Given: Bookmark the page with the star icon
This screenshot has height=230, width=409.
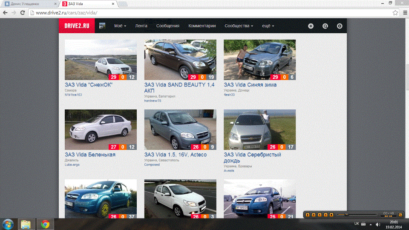Looking at the screenshot, I should [x=395, y=12].
